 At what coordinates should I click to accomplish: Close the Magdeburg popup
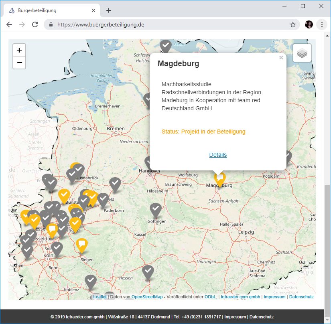[x=281, y=58]
